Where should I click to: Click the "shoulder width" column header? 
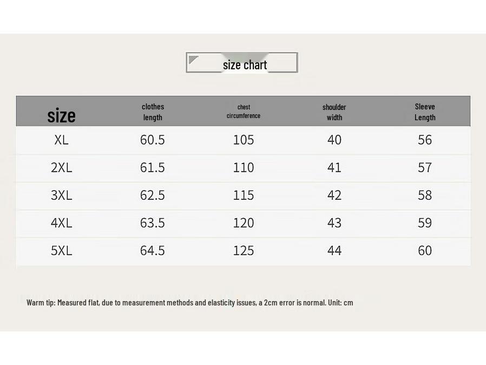tap(334, 112)
